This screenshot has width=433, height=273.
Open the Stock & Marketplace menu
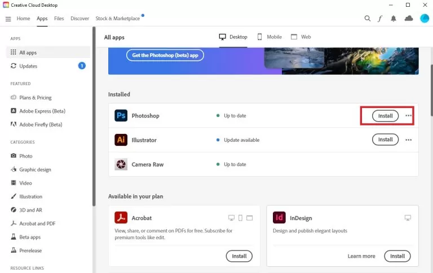pyautogui.click(x=118, y=19)
